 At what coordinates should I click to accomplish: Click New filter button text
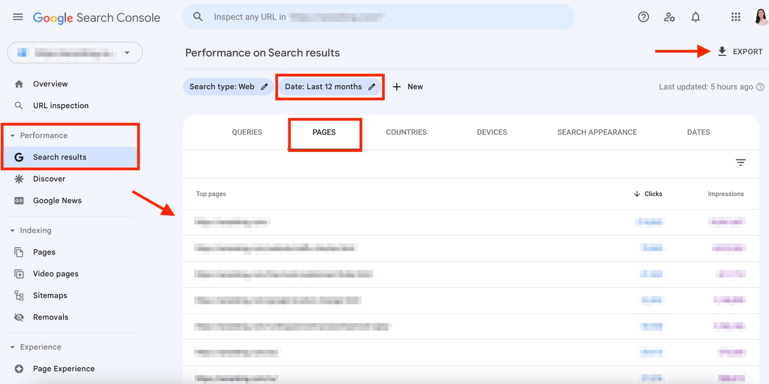(x=415, y=87)
